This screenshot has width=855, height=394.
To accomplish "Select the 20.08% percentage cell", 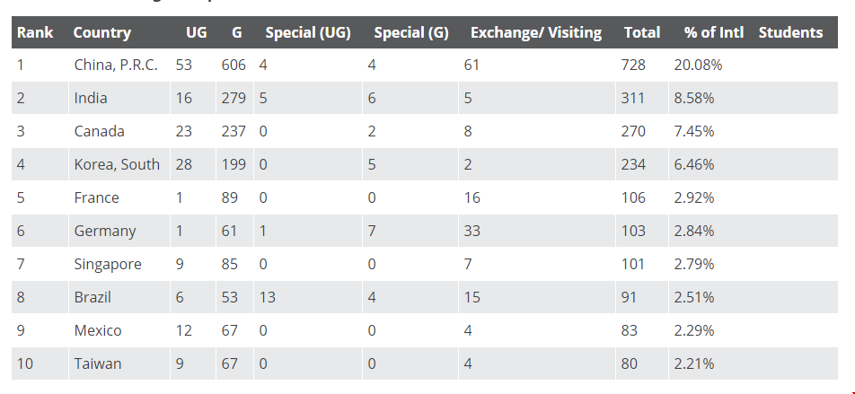I will tap(698, 66).
